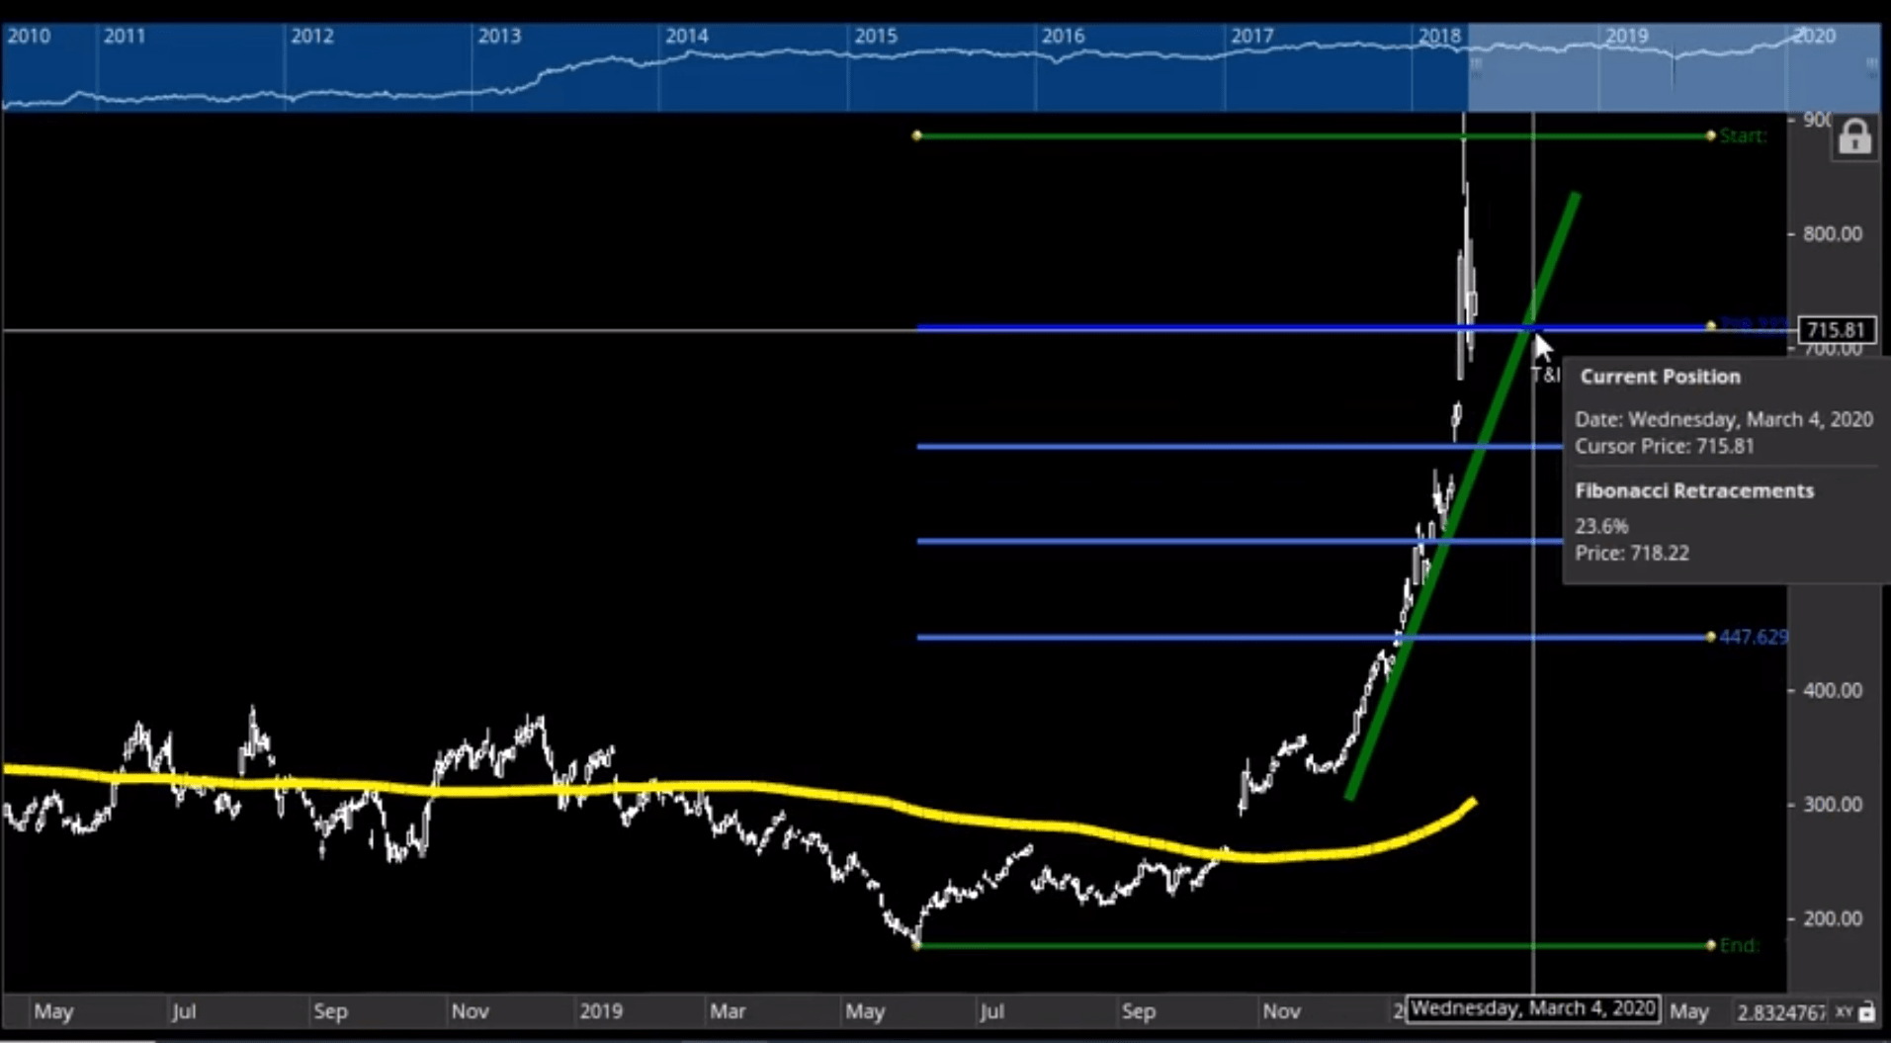
Task: Jump to 2013 in the overview timeline
Action: coord(499,37)
